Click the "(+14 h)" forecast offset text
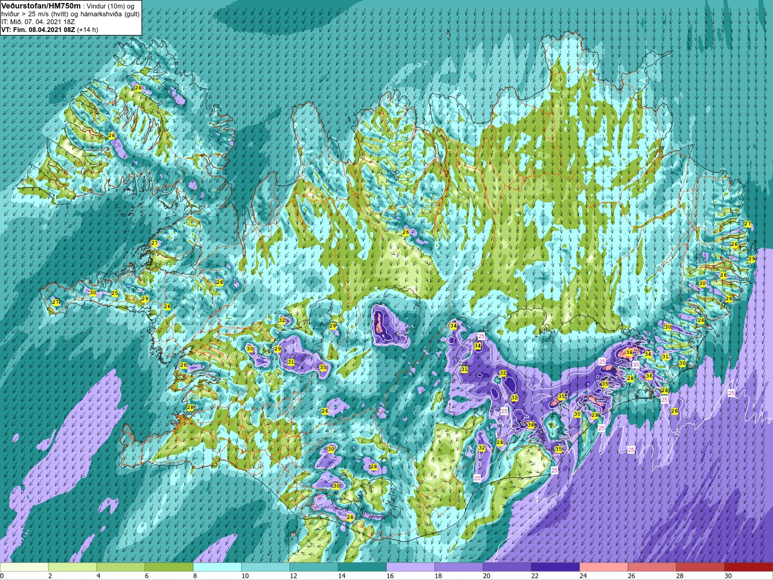The image size is (773, 580). click(x=88, y=29)
